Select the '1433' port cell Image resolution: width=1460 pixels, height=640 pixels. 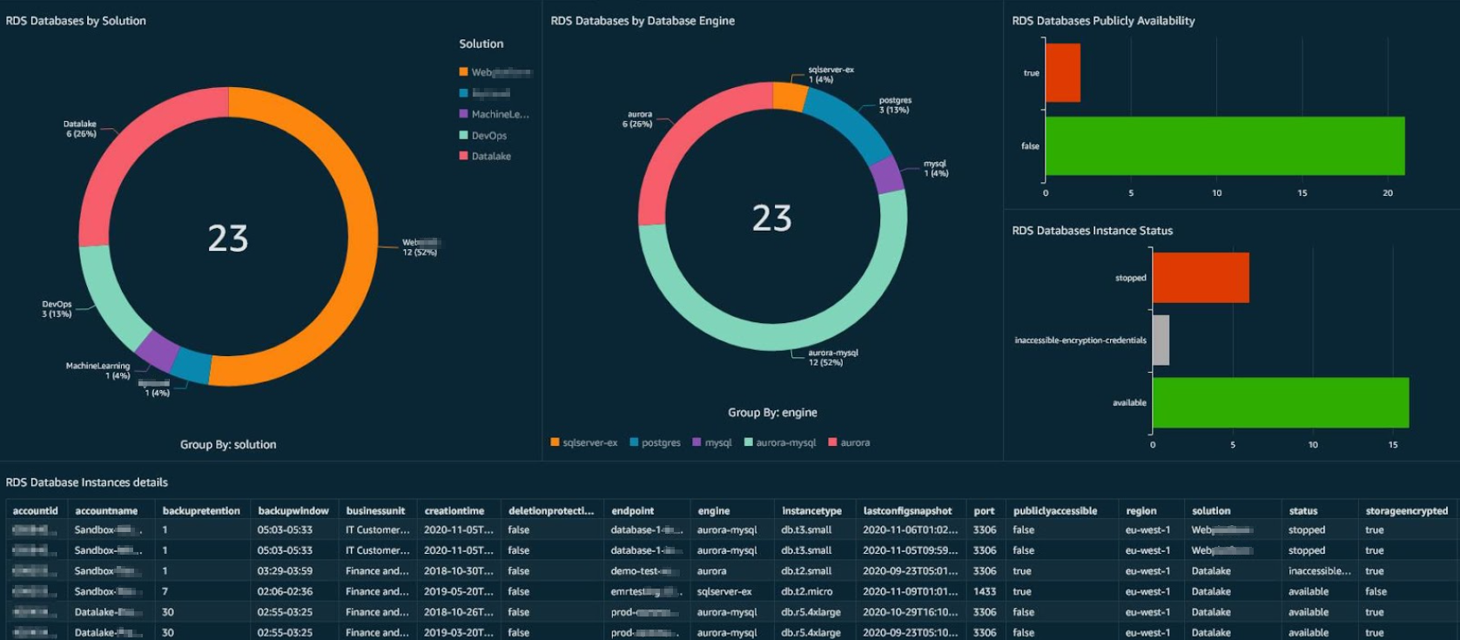985,592
